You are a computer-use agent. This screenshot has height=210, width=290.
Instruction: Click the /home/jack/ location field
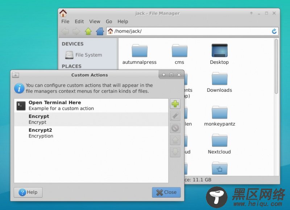click(192, 31)
